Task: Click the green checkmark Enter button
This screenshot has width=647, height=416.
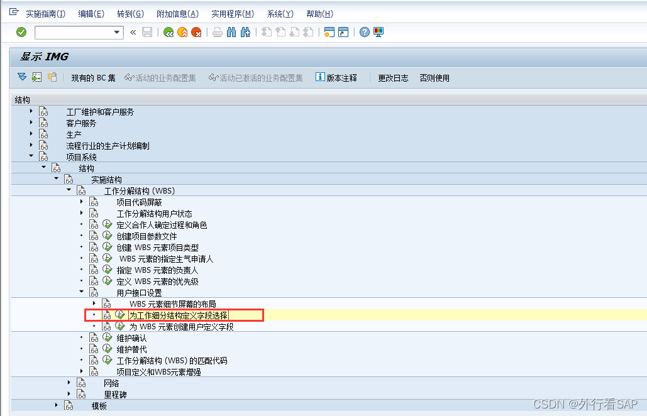Action: coord(21,32)
